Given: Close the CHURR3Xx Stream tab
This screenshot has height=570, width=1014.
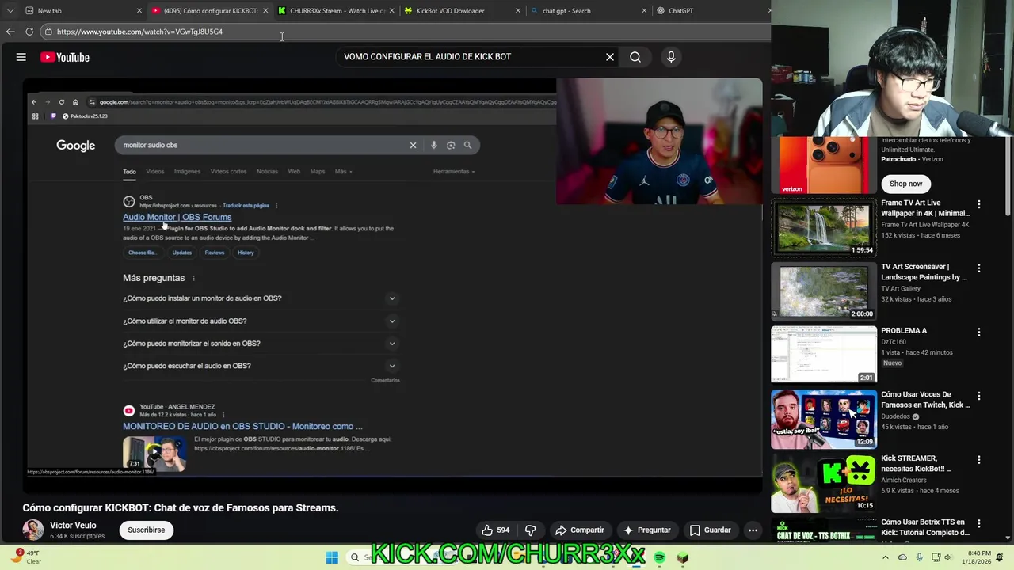Looking at the screenshot, I should point(391,11).
